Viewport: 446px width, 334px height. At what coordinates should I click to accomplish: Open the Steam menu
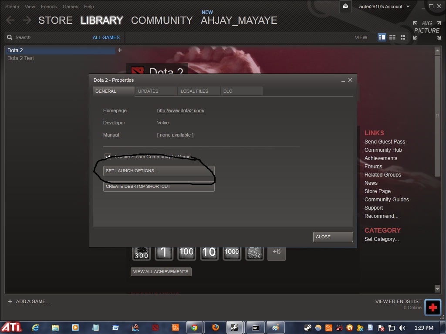click(x=12, y=6)
